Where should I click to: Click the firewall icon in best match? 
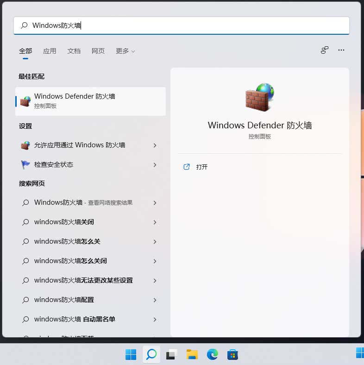point(25,101)
